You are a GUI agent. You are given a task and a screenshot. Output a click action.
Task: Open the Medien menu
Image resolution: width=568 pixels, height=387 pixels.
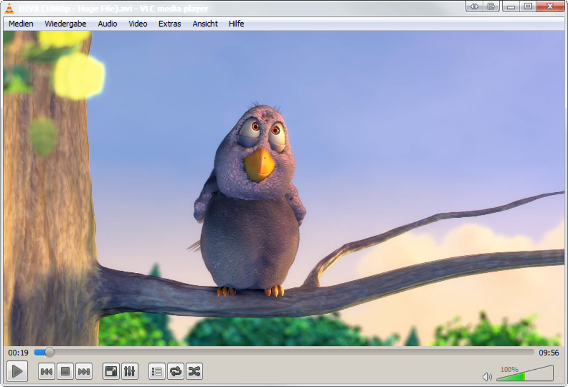tap(21, 24)
